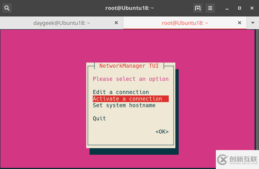Minimize the terminal window
259x169 pixels.
[227, 8]
